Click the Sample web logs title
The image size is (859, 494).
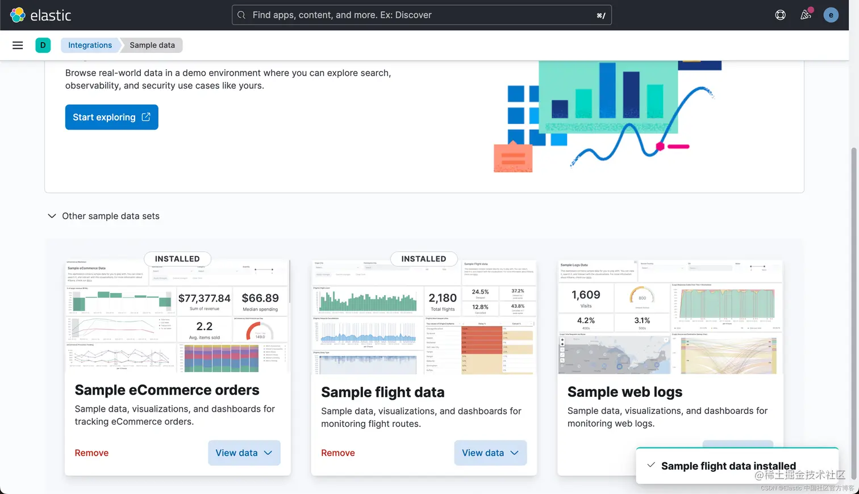click(625, 392)
